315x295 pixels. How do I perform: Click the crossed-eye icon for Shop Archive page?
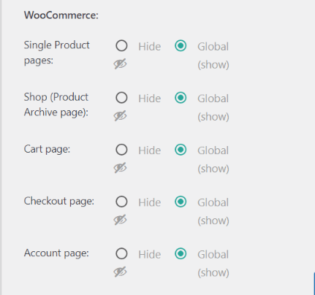[x=120, y=116]
